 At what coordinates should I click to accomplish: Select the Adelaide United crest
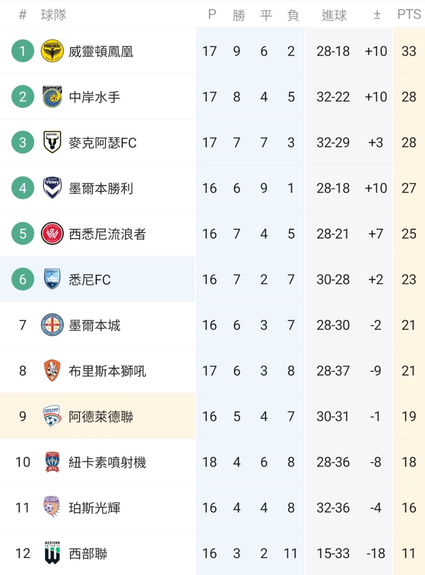pyautogui.click(x=52, y=416)
